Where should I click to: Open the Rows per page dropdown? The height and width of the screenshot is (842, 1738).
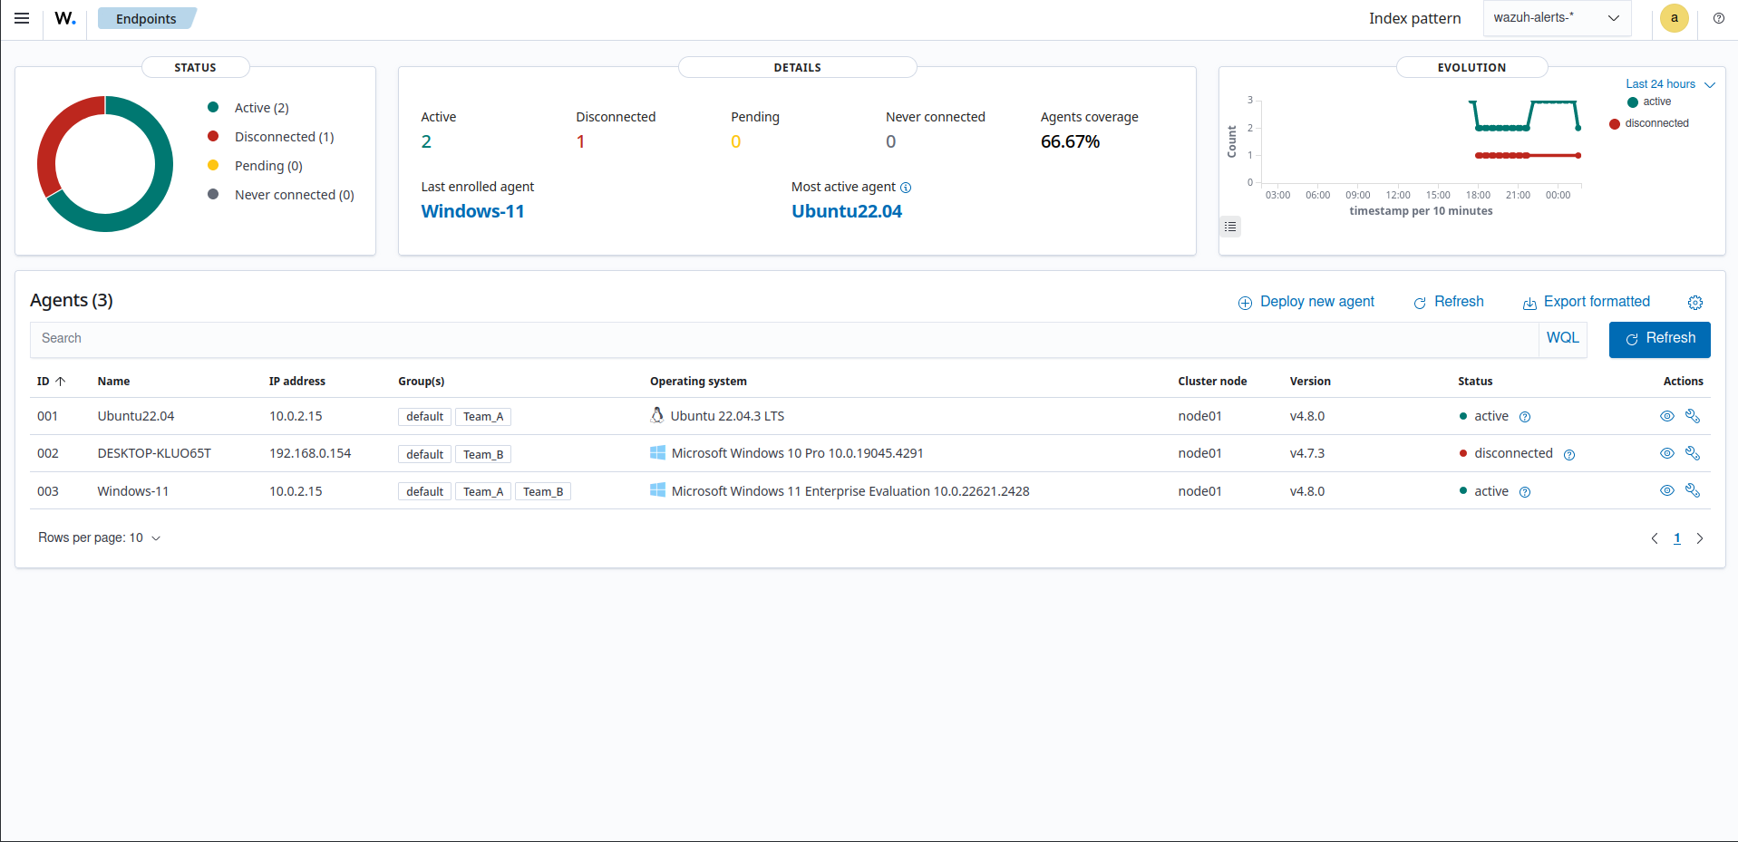pyautogui.click(x=100, y=537)
